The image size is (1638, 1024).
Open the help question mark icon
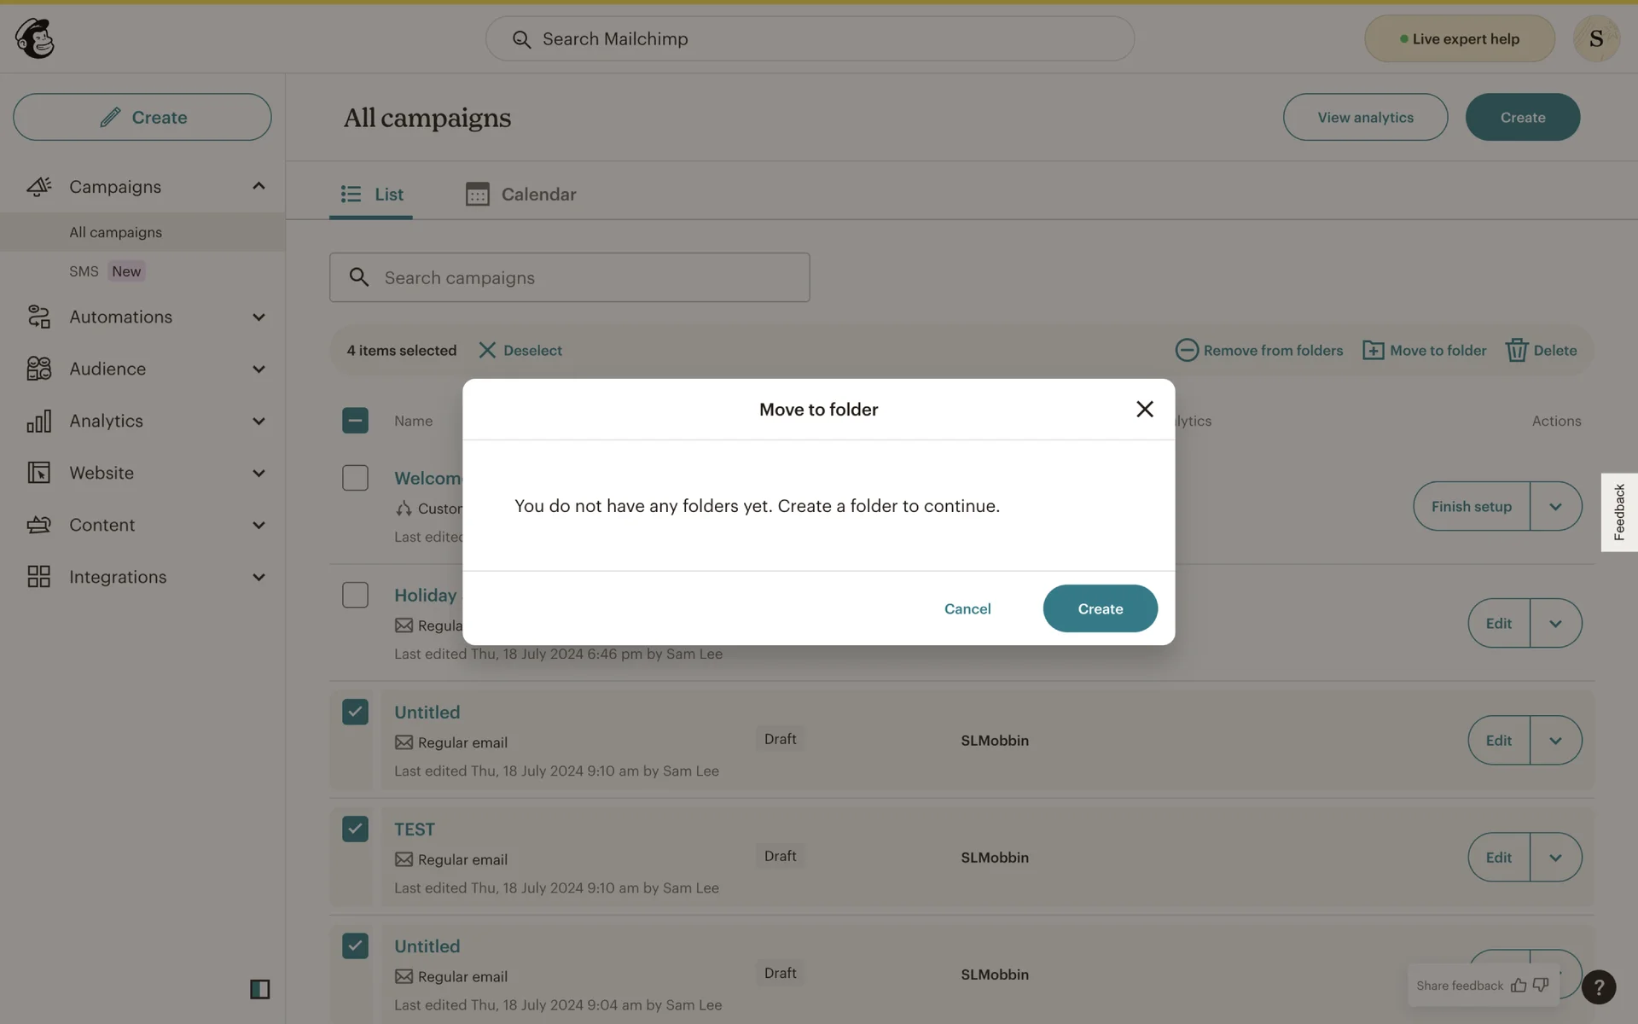pos(1598,987)
